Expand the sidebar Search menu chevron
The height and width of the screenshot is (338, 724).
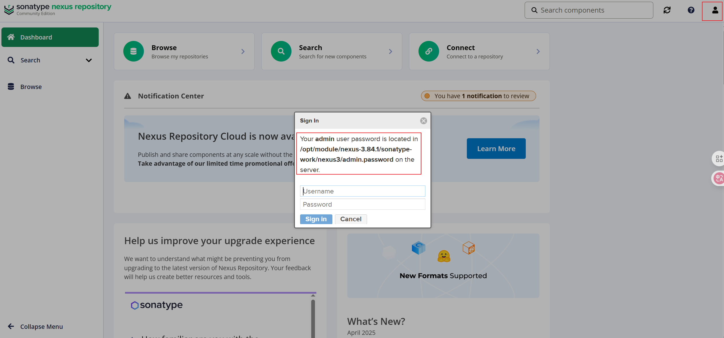pyautogui.click(x=89, y=60)
